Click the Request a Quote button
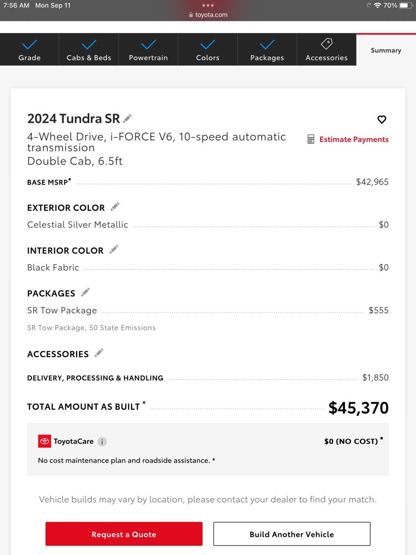This screenshot has width=416, height=555. 124,534
